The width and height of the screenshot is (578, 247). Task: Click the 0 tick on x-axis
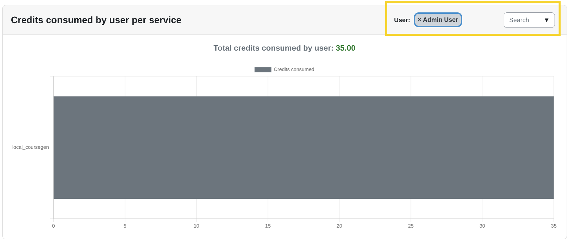click(54, 226)
